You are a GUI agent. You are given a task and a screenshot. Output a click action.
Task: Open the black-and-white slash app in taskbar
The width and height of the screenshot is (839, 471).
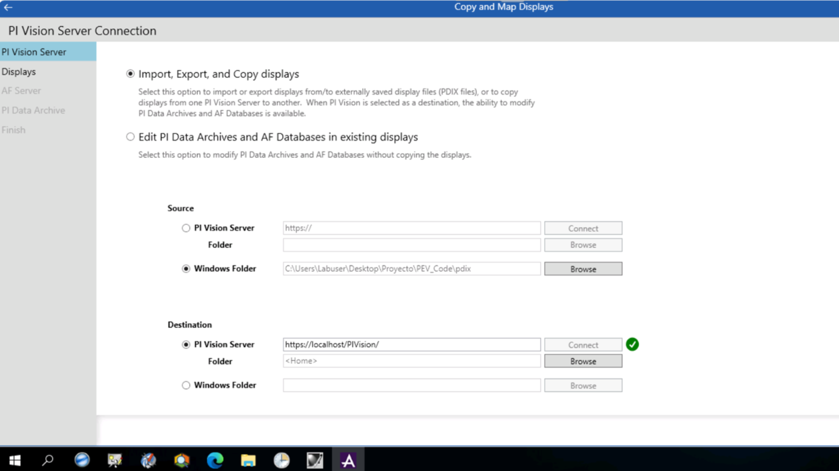pyautogui.click(x=315, y=460)
